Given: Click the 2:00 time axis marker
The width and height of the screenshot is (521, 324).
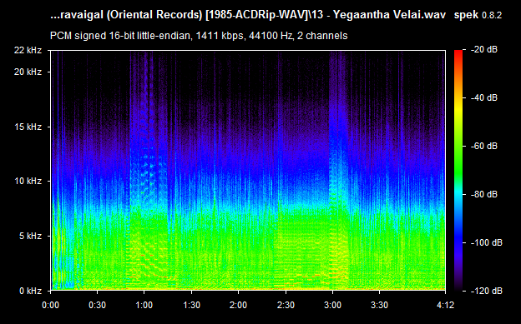Looking at the screenshot, I should (x=238, y=305).
